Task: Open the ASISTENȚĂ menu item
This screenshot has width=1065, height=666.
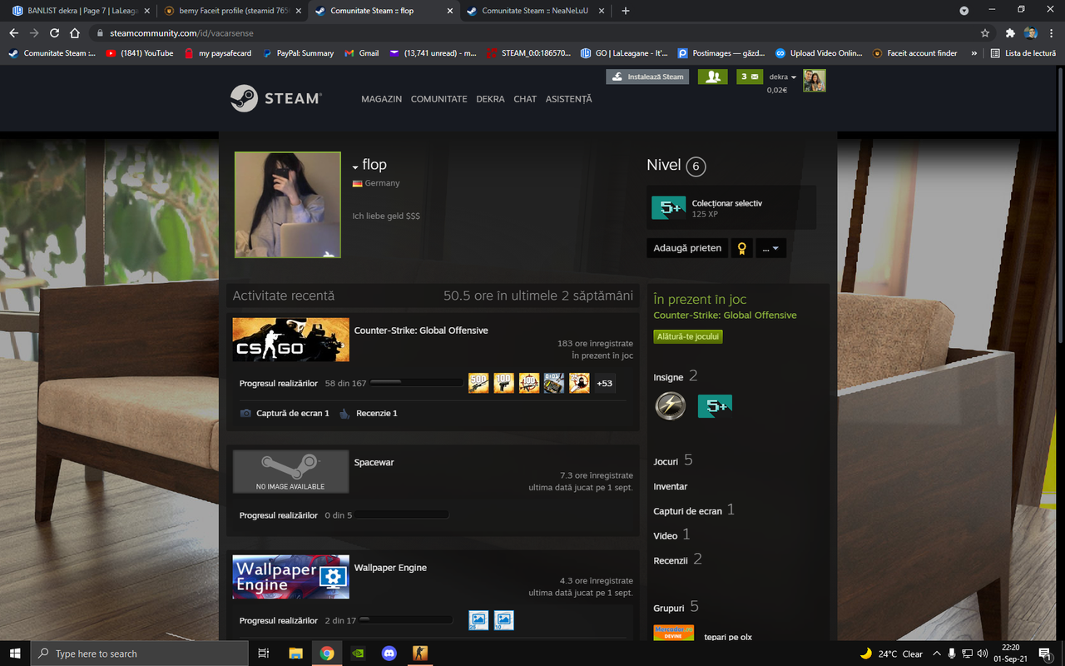Action: (568, 99)
